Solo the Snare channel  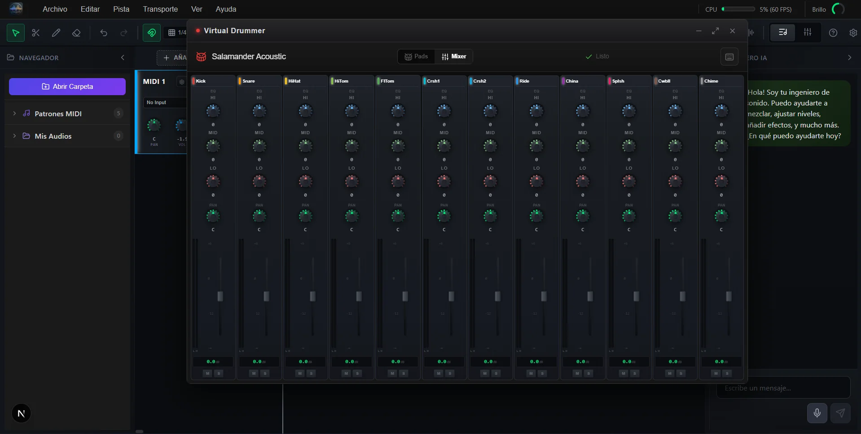click(265, 373)
